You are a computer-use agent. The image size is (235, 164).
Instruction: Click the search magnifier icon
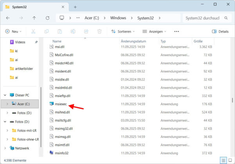pyautogui.click(x=226, y=18)
